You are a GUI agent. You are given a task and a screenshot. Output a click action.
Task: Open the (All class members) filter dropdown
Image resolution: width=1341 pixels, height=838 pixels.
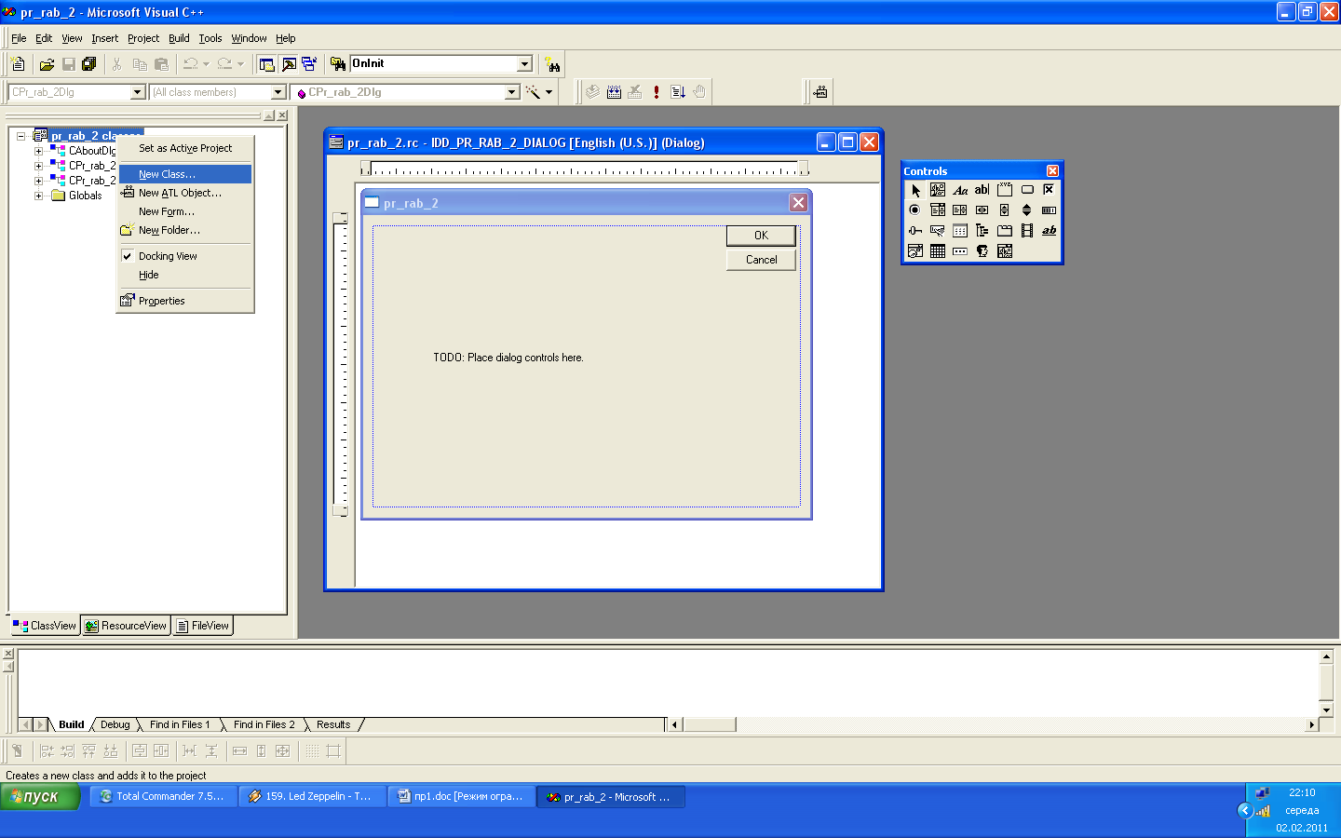click(278, 92)
